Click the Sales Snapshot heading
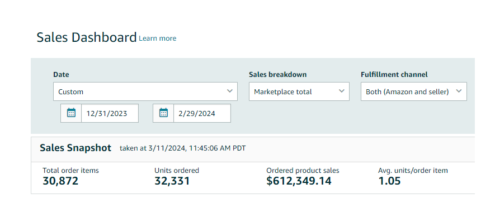Viewport: 495px width, 208px height. click(76, 148)
